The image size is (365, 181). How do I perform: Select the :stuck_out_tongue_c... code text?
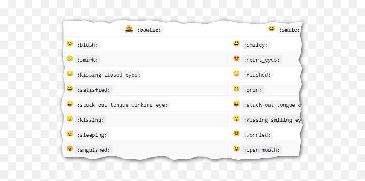tap(271, 105)
